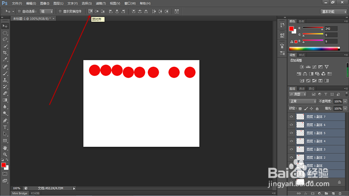This screenshot has width=349, height=196.
Task: Open the Layers panel flyout menu
Action: (346, 89)
